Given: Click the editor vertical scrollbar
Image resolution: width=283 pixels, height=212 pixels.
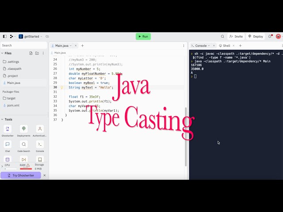Looking at the screenshot, I should [186, 137].
